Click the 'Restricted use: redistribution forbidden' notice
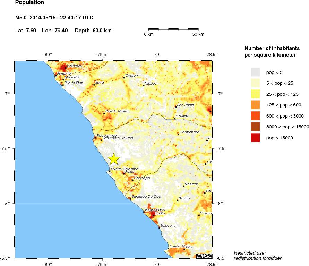The width and height of the screenshot is (309, 266). point(258,256)
